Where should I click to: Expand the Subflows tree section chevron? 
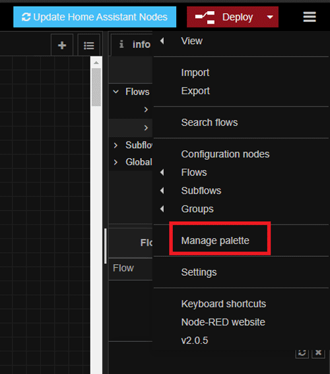(x=115, y=146)
